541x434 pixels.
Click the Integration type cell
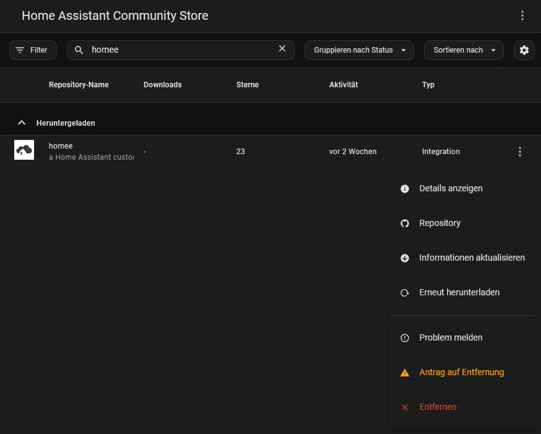pyautogui.click(x=441, y=152)
